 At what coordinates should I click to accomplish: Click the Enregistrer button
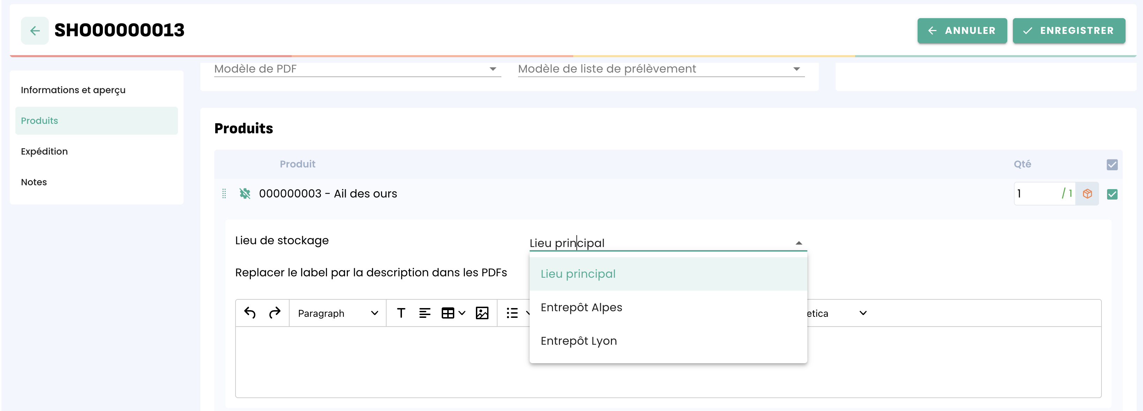[x=1068, y=31]
